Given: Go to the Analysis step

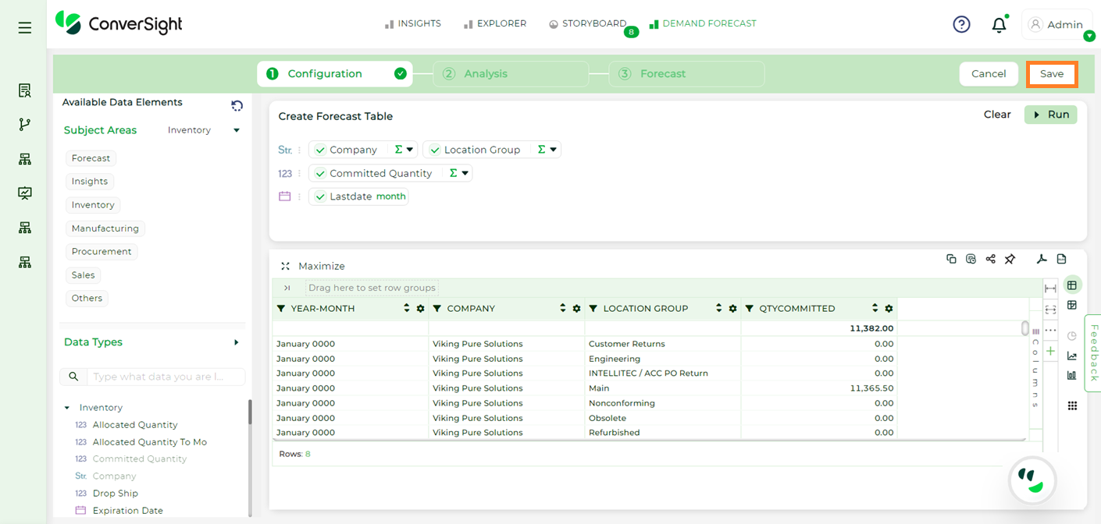Looking at the screenshot, I should [x=511, y=74].
